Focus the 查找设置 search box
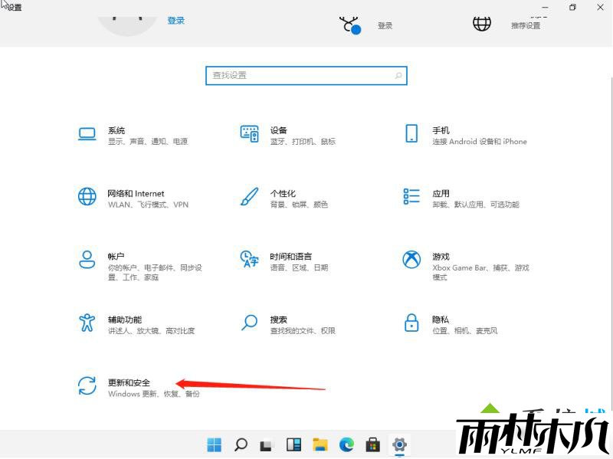 [x=299, y=76]
